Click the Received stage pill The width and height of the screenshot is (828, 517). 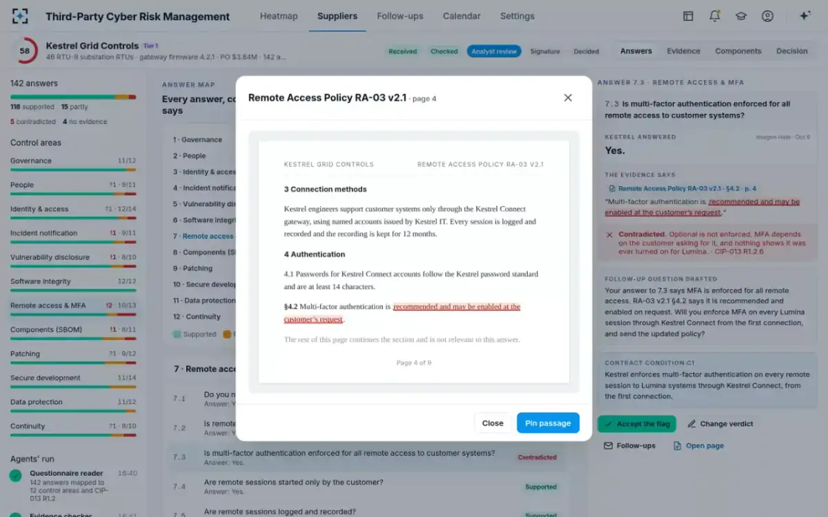point(402,51)
